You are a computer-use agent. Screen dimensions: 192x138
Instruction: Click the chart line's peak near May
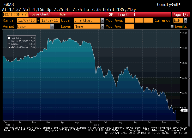click(70, 38)
